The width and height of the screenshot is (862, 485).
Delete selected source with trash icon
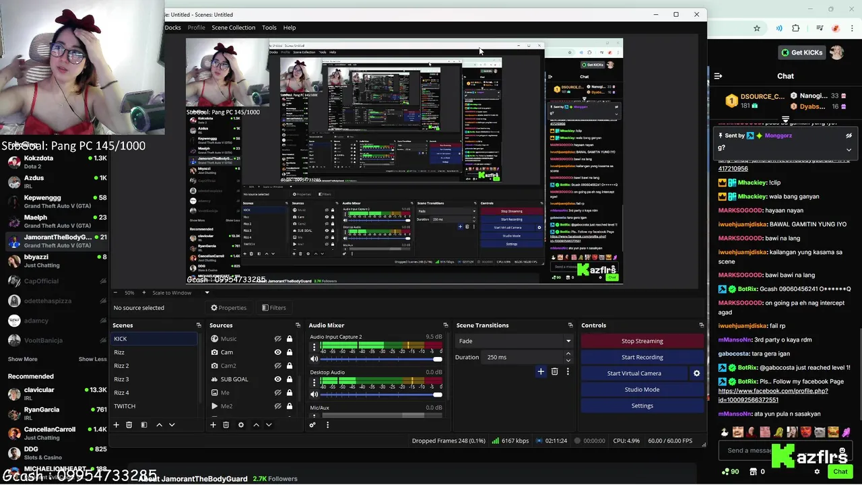pos(226,425)
